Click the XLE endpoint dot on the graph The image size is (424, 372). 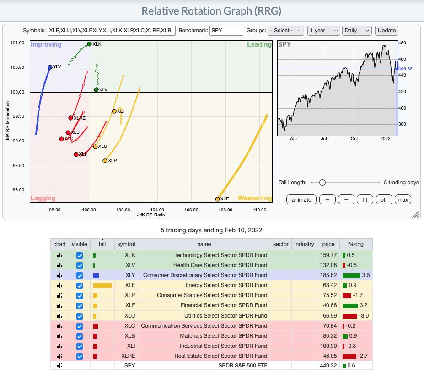coord(217,199)
